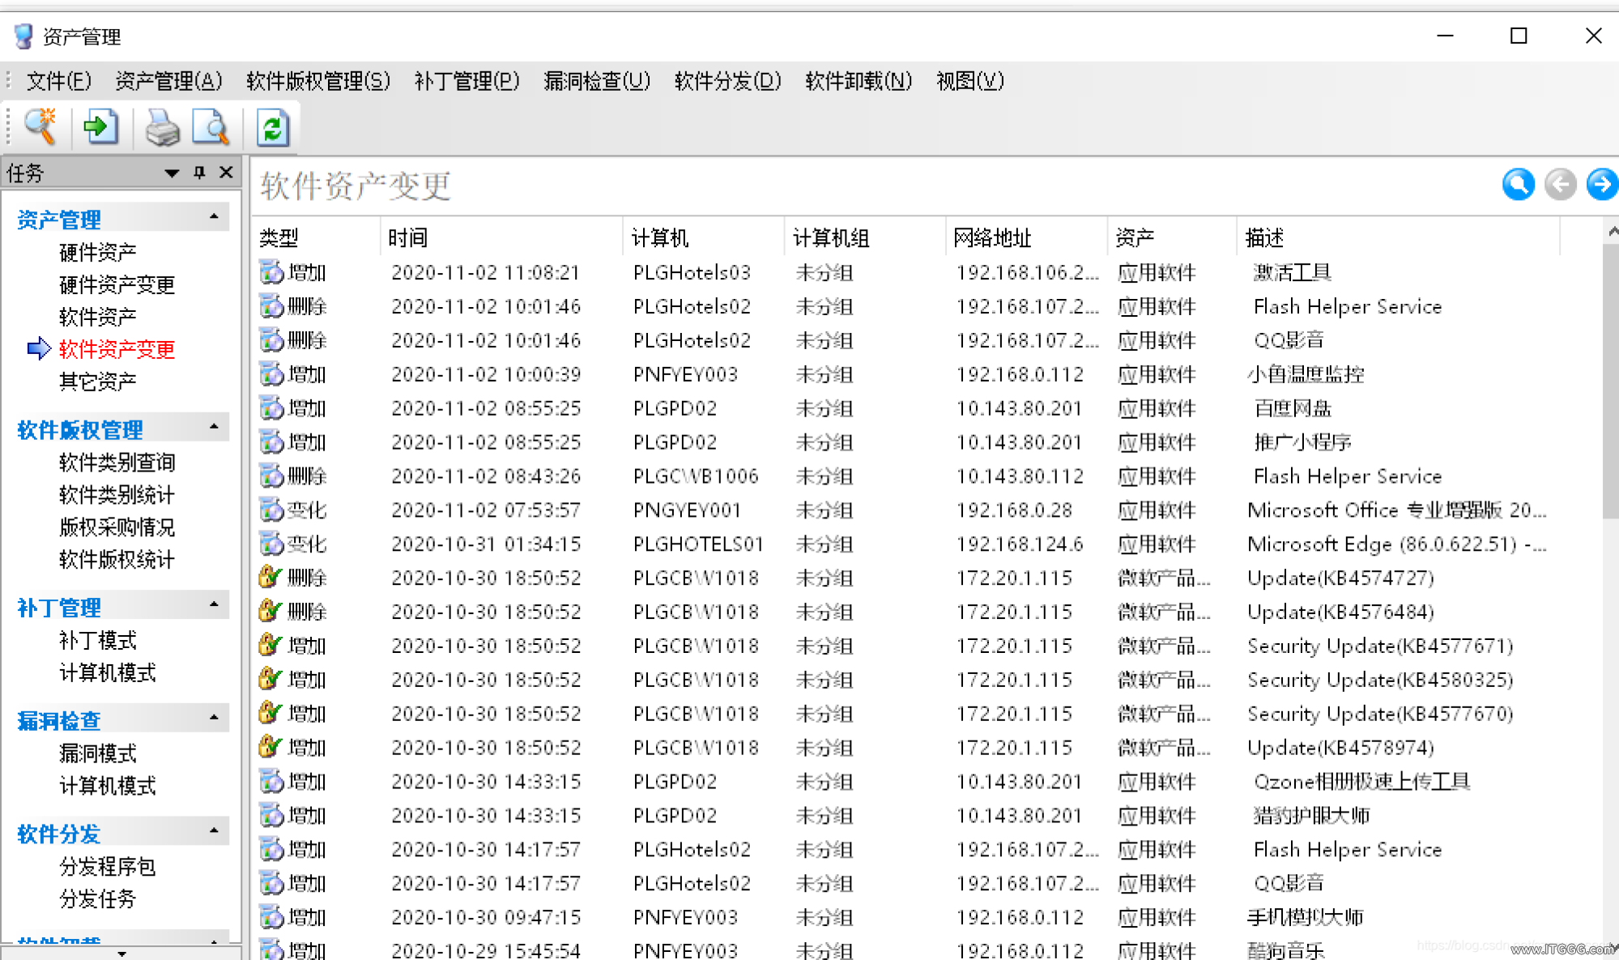Sort by the 时间 column header

502,238
